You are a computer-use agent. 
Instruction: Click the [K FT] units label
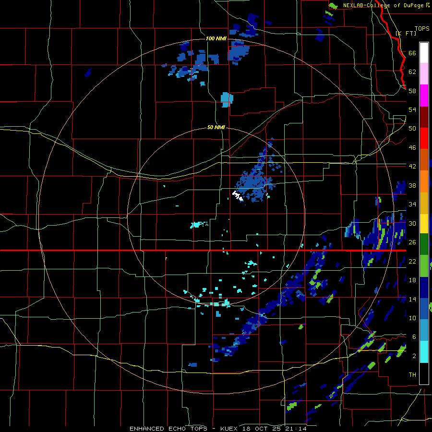coord(406,33)
